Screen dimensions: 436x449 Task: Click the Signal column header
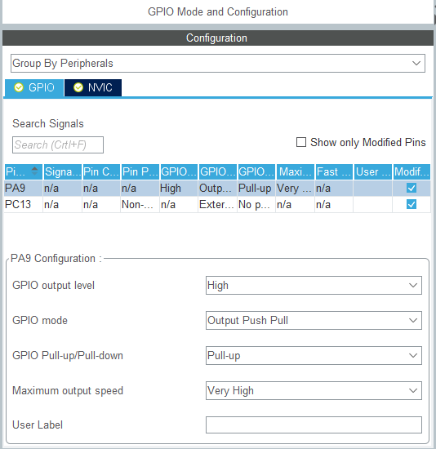62,171
